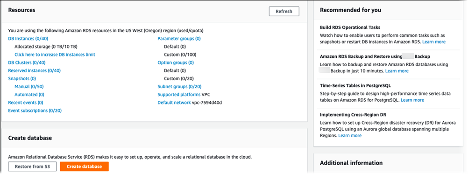This screenshot has width=468, height=174.
Task: Click the Amazon RDS Backup and Restore title
Action: pos(375,56)
